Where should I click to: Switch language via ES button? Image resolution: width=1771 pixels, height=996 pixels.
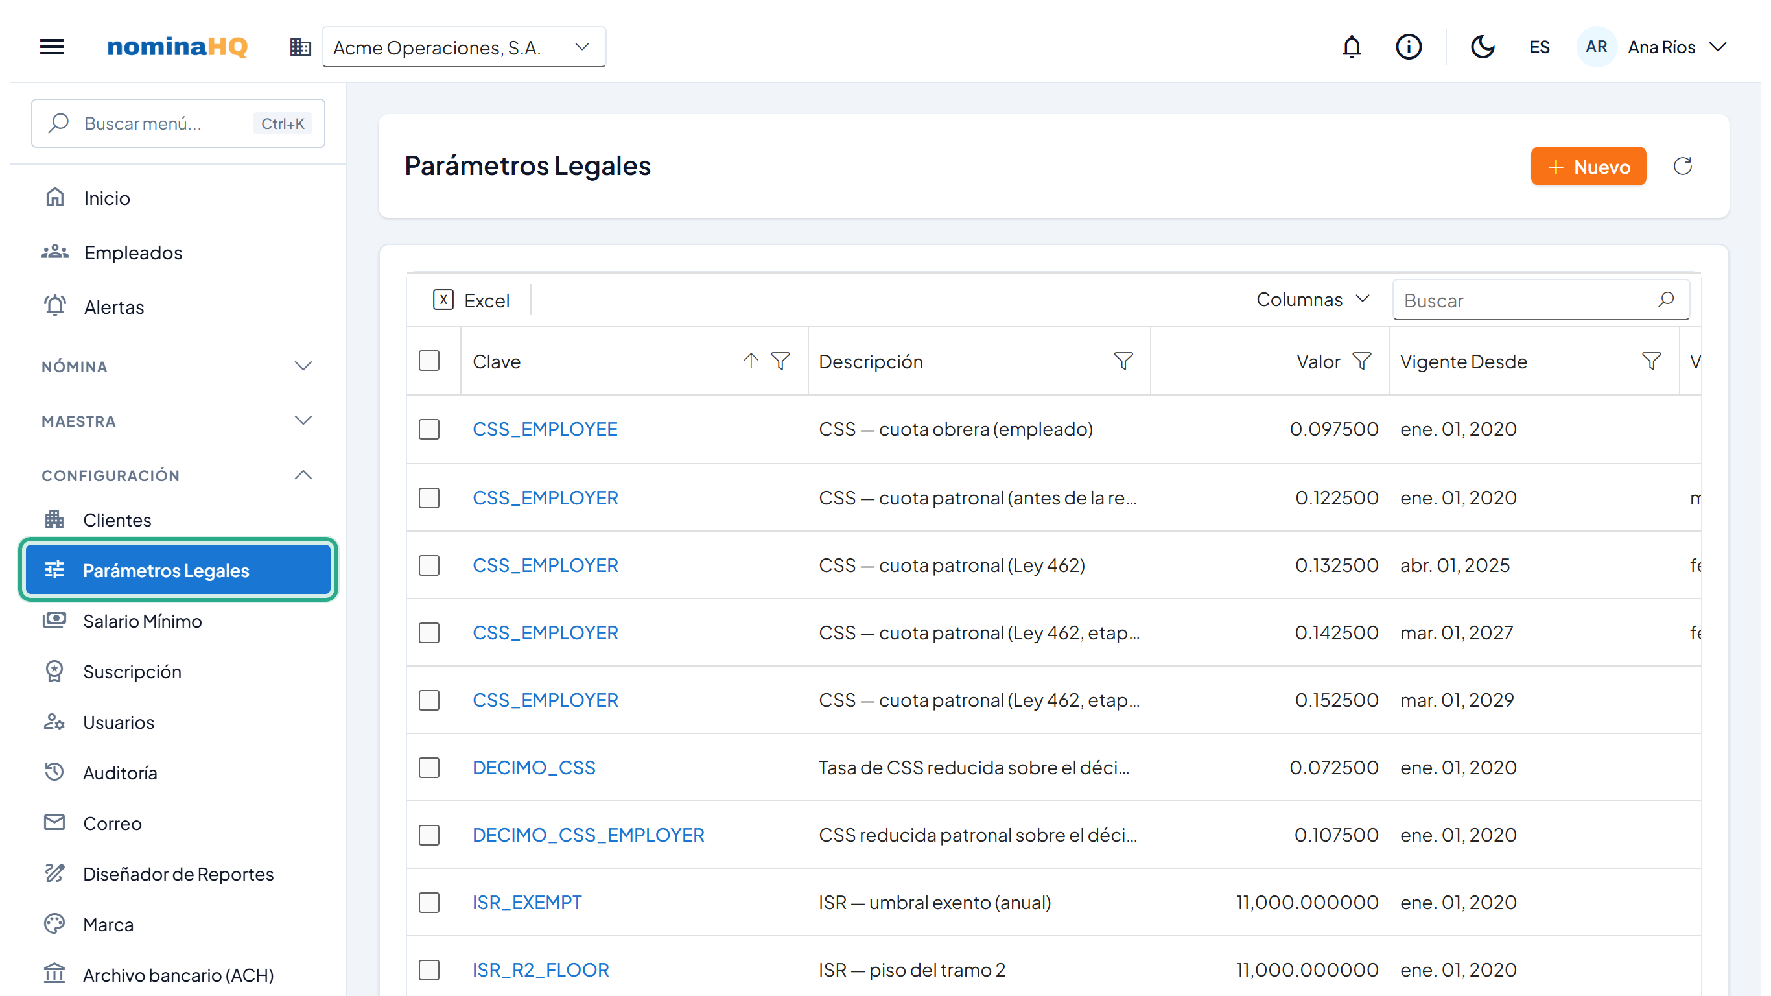pos(1540,47)
